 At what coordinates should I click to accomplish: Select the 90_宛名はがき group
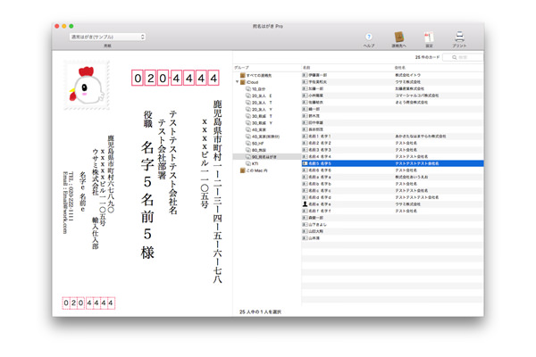[263, 157]
